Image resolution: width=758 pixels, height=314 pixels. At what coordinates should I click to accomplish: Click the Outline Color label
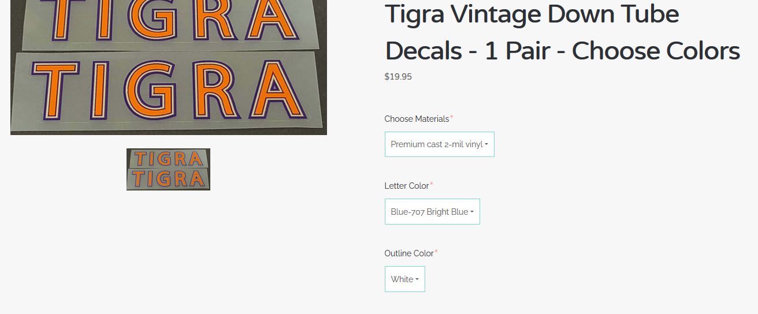409,253
